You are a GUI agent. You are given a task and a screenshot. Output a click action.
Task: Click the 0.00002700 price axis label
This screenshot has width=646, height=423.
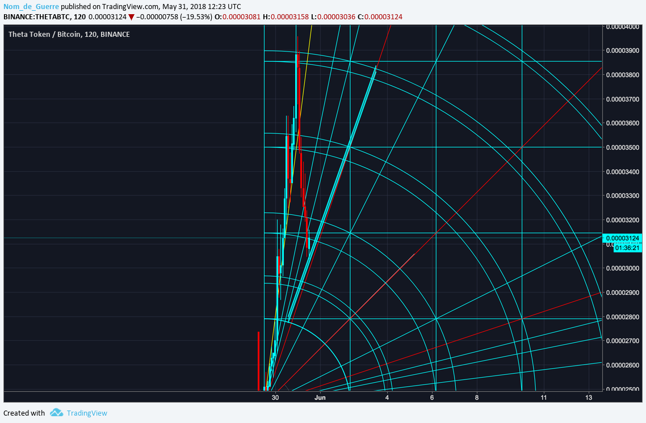coord(623,341)
